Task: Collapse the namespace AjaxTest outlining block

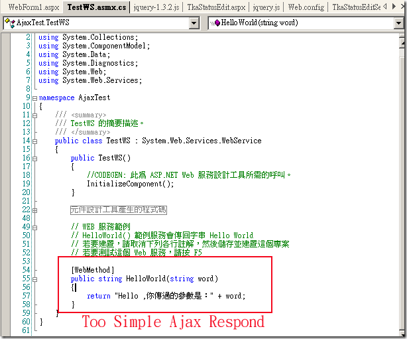Action: (34, 98)
